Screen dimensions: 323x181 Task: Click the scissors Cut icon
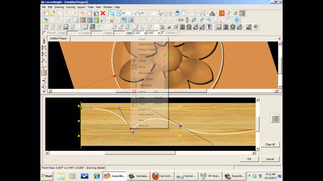tap(83, 13)
